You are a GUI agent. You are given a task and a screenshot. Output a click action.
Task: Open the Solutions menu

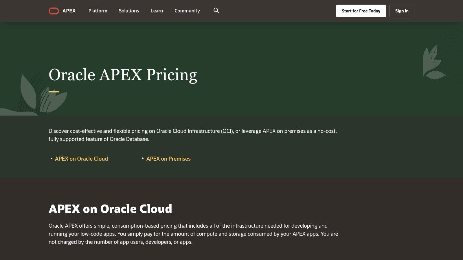[x=129, y=11]
